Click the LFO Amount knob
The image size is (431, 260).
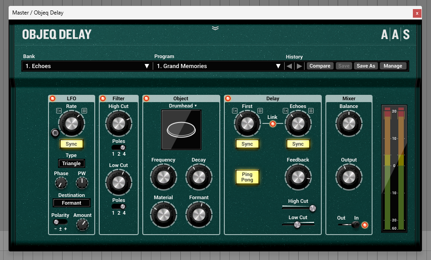[x=82, y=225]
